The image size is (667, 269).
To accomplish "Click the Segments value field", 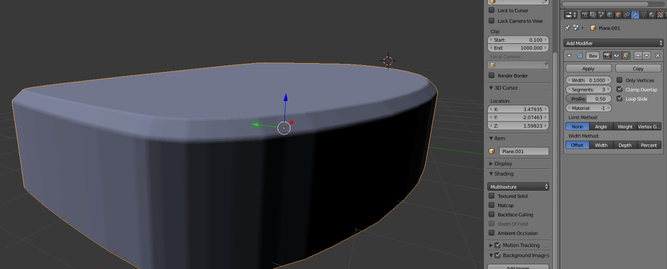I will pyautogui.click(x=588, y=90).
